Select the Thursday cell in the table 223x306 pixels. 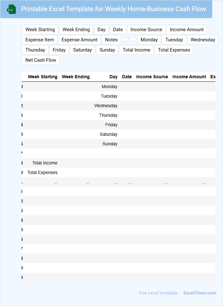pos(108,115)
